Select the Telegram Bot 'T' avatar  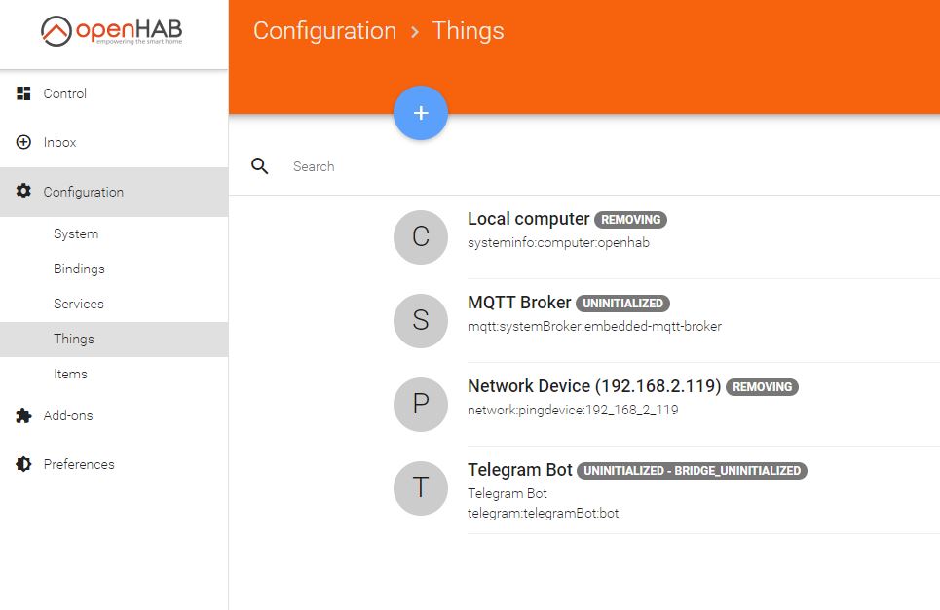coord(420,487)
